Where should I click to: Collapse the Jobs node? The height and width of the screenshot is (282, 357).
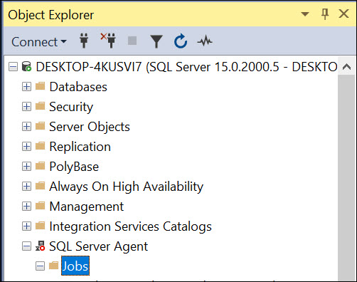[40, 266]
